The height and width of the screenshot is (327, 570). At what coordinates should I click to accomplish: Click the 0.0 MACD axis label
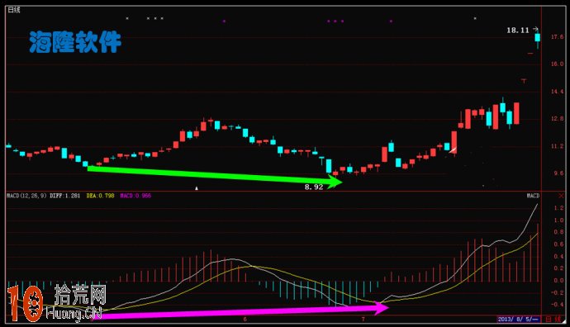[558, 280]
